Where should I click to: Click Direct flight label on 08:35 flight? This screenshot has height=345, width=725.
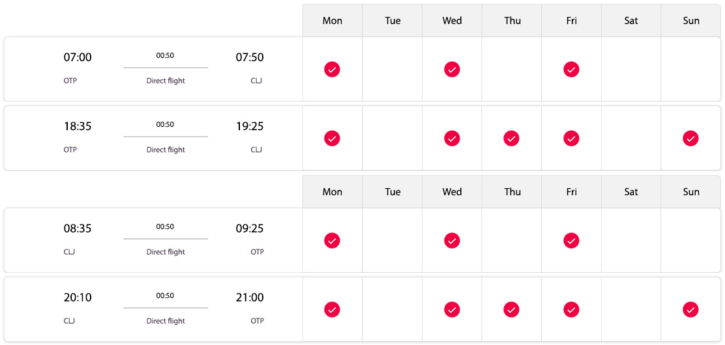click(x=166, y=252)
